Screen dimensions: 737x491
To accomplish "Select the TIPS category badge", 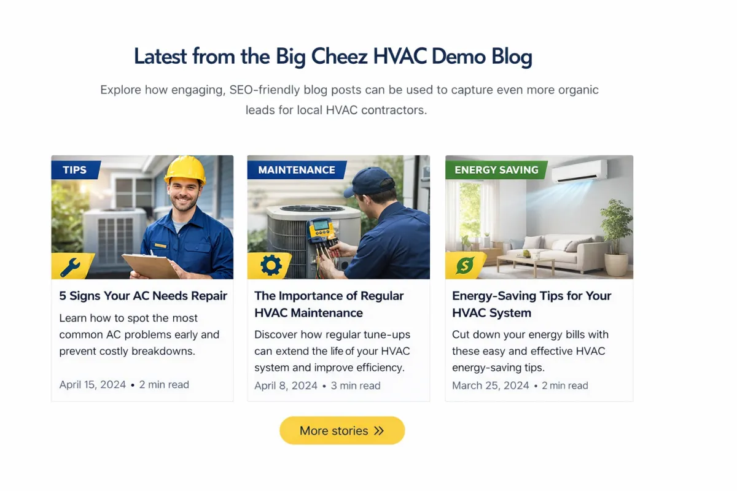I will (75, 170).
